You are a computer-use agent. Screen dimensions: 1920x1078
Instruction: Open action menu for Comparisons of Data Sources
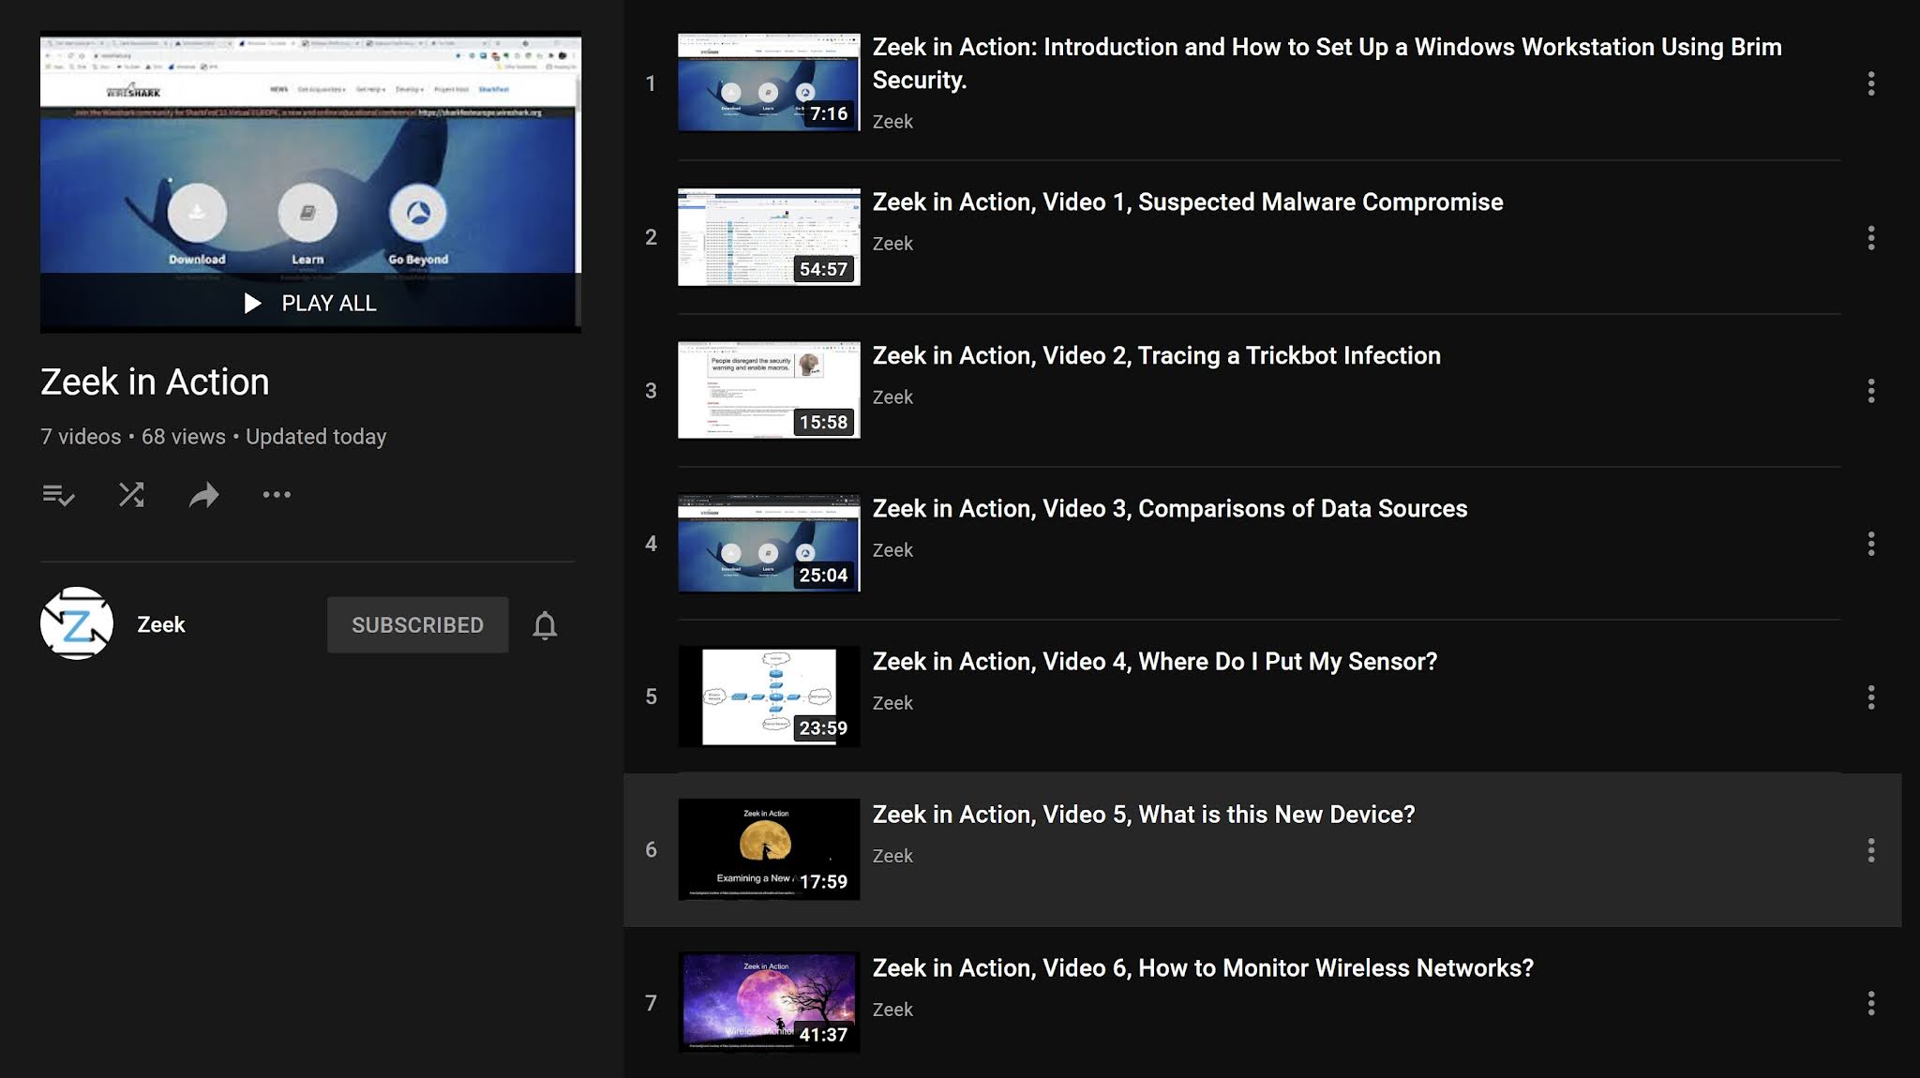pyautogui.click(x=1870, y=544)
